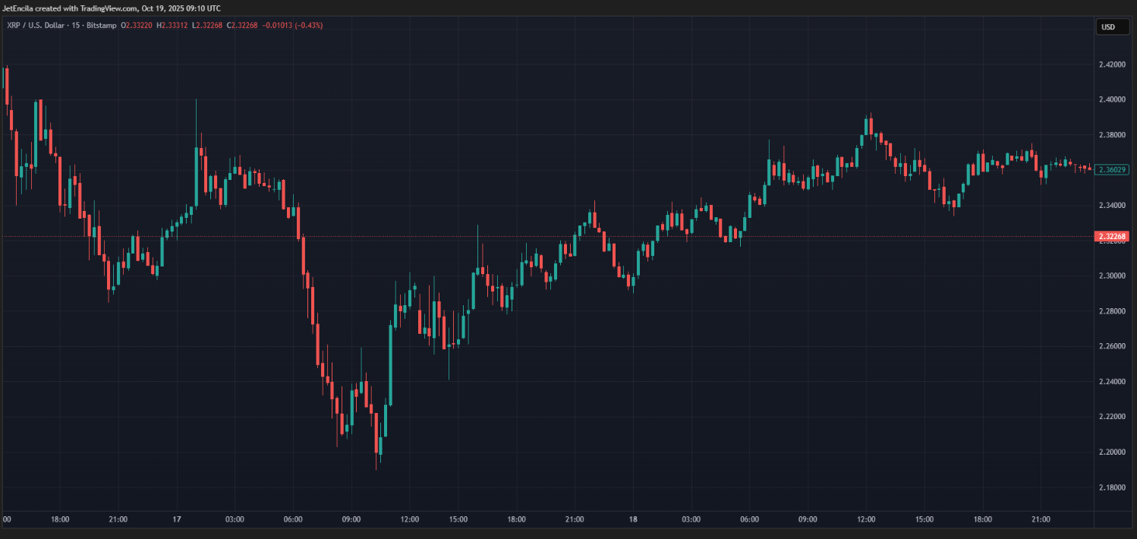The width and height of the screenshot is (1137, 539).
Task: Click the Low value in the legend
Action: pos(209,25)
